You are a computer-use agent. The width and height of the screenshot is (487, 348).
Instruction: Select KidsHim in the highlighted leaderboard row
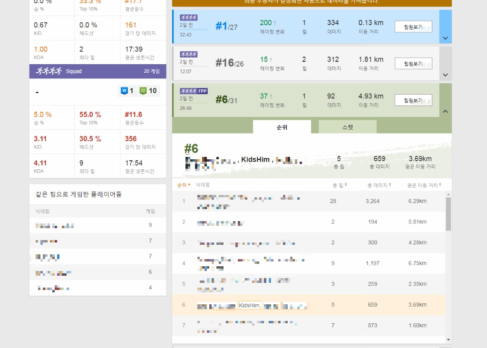pyautogui.click(x=248, y=305)
